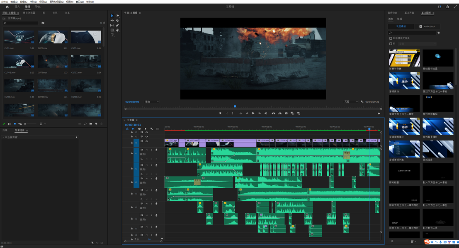Viewport: 459px width, 248px height.
Task: Toggle Snap magnet in timeline
Action: pyautogui.click(x=133, y=129)
